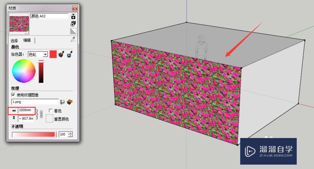This screenshot has height=169, width=314.
Task: Click the display secondary selection pane icon
Action: (x=73, y=16)
